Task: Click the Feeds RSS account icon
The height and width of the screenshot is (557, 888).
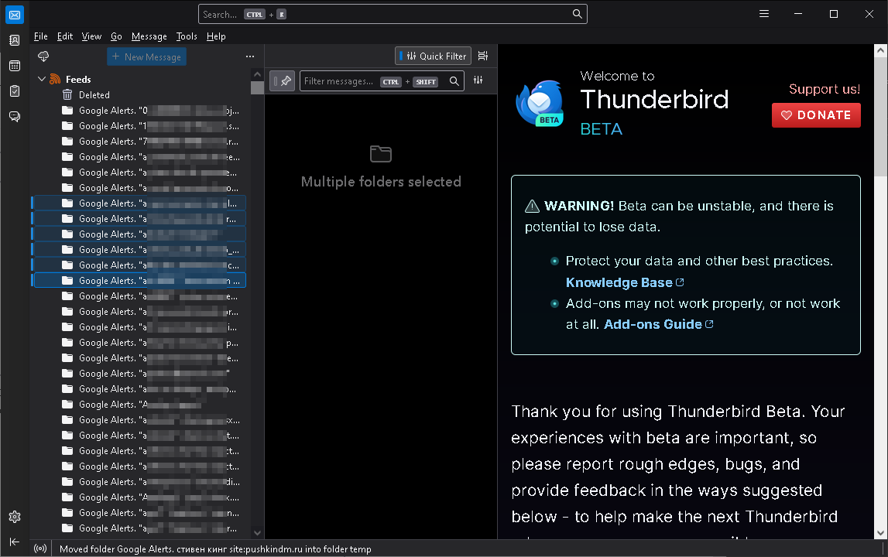Action: point(55,79)
